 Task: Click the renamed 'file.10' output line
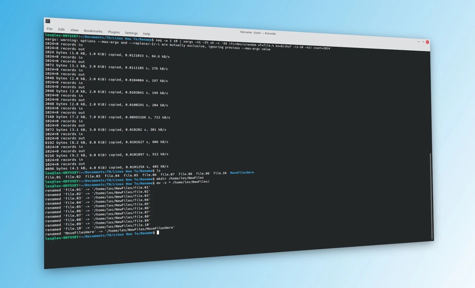pyautogui.click(x=98, y=227)
